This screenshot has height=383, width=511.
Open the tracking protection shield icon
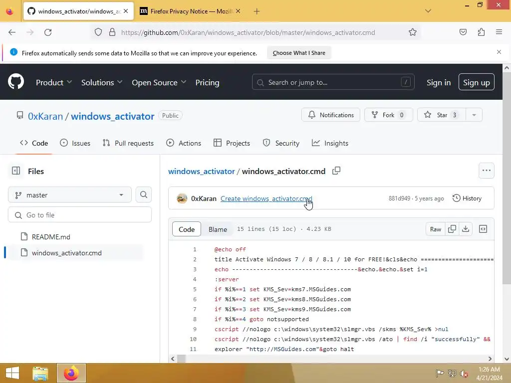pyautogui.click(x=98, y=32)
